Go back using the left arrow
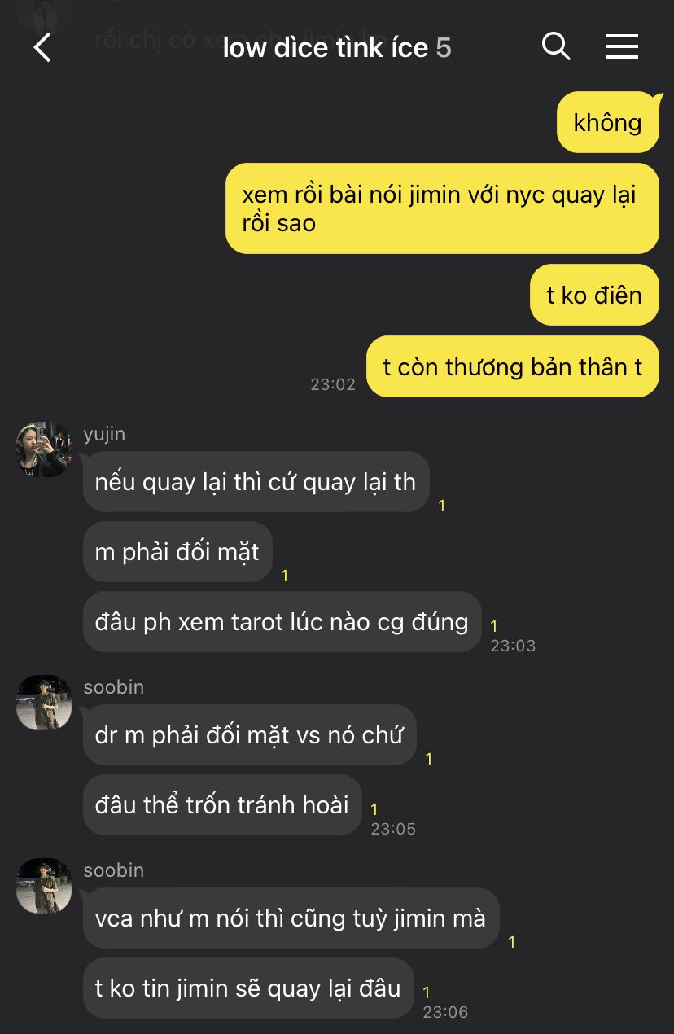 click(42, 47)
